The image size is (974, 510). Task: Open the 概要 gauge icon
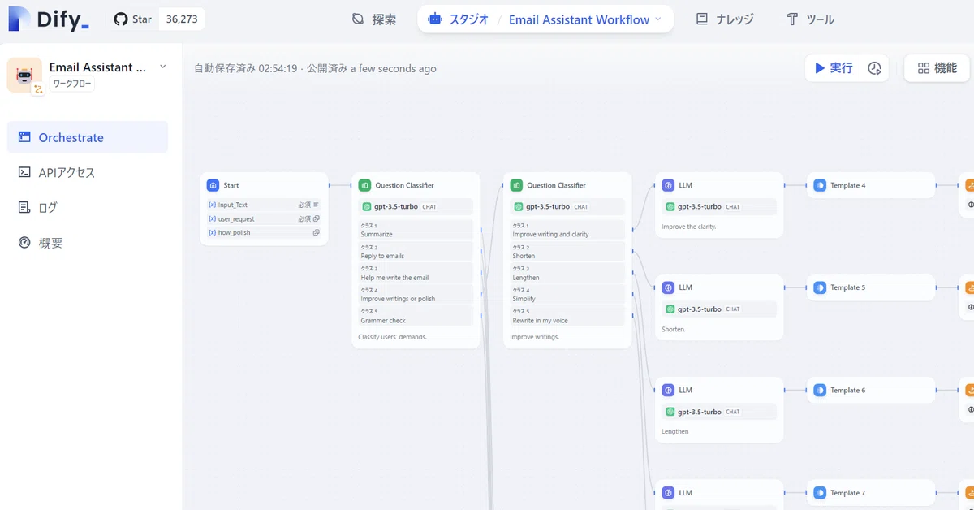[24, 242]
